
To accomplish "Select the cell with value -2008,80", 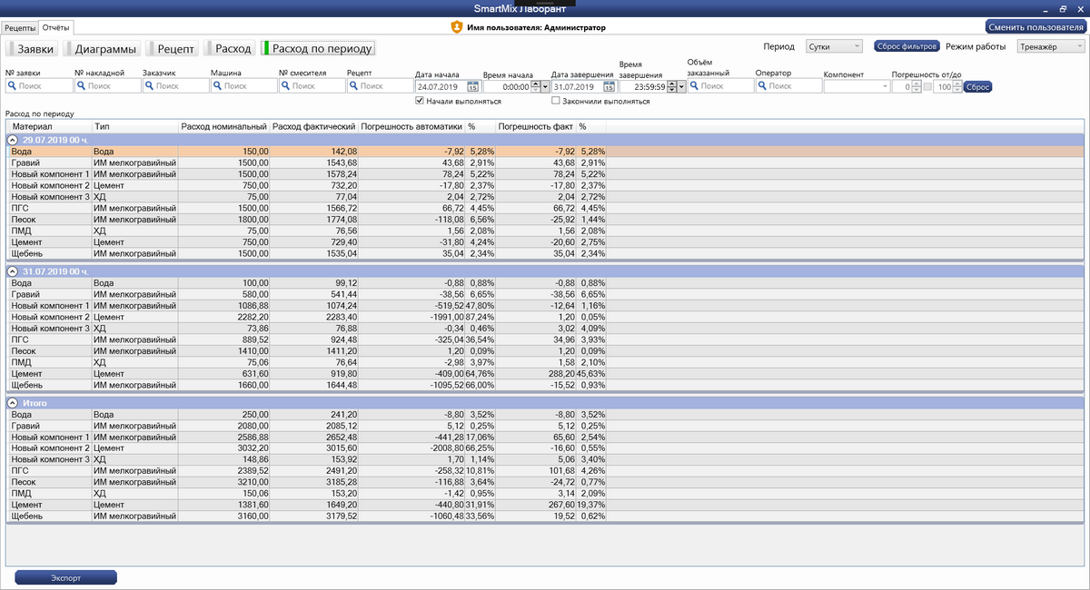I will pyautogui.click(x=411, y=448).
